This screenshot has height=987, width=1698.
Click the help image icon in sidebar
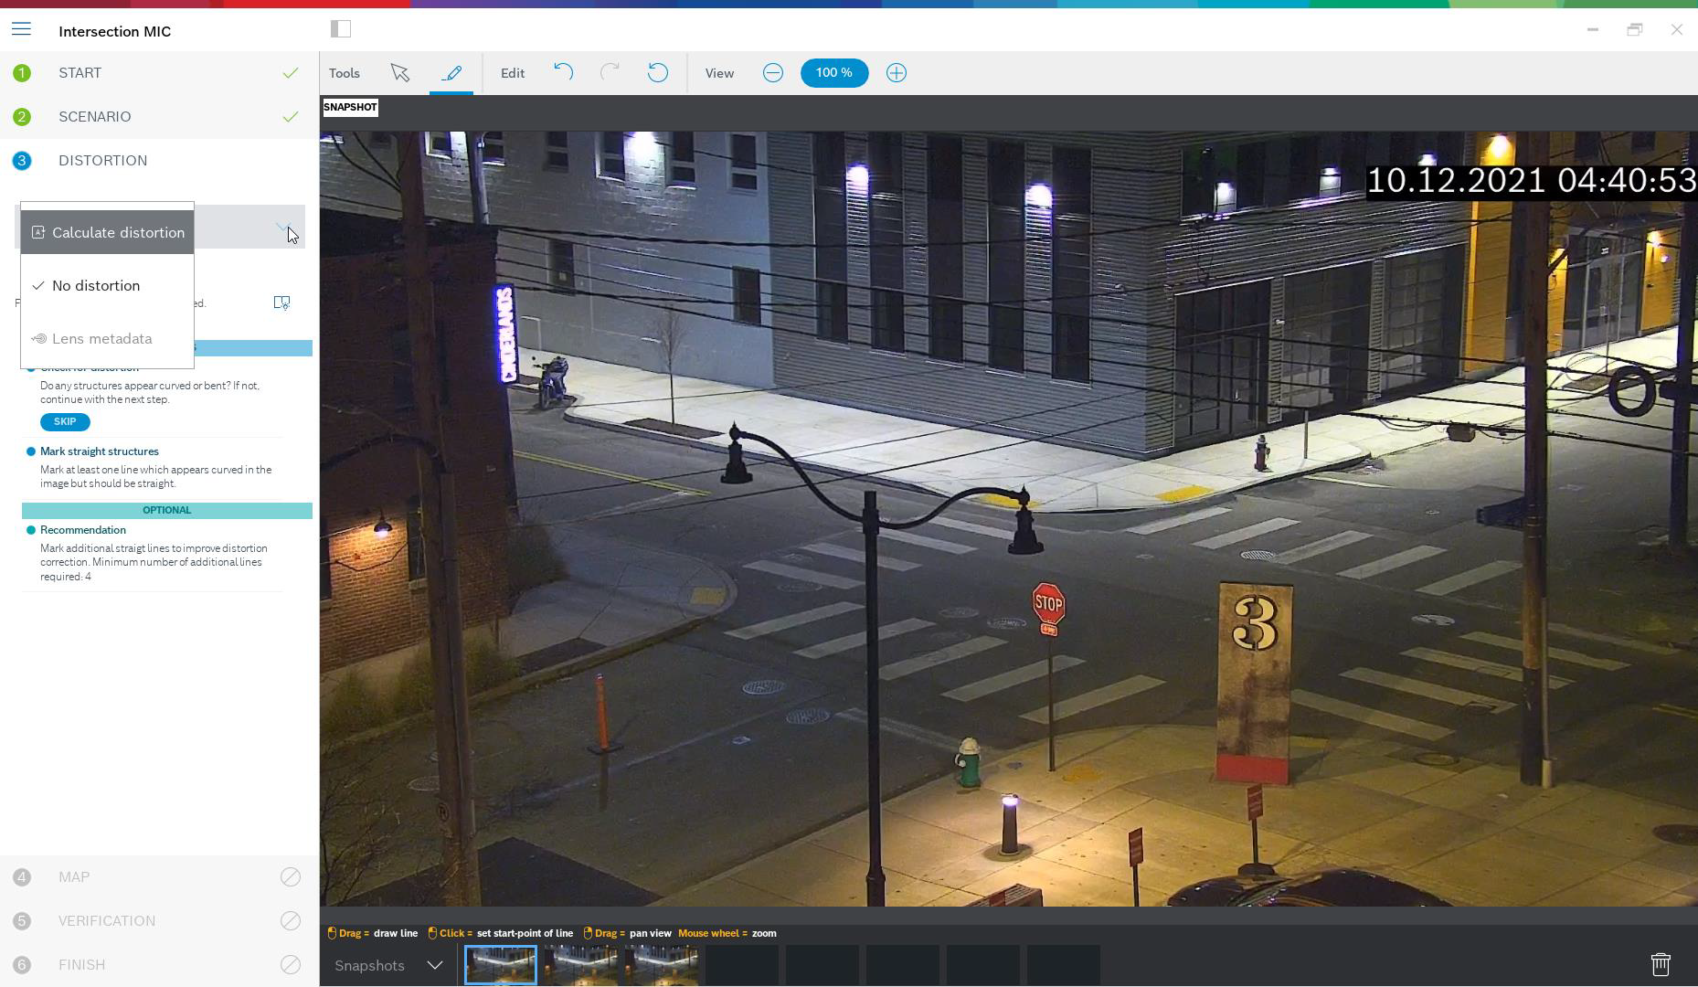282,302
